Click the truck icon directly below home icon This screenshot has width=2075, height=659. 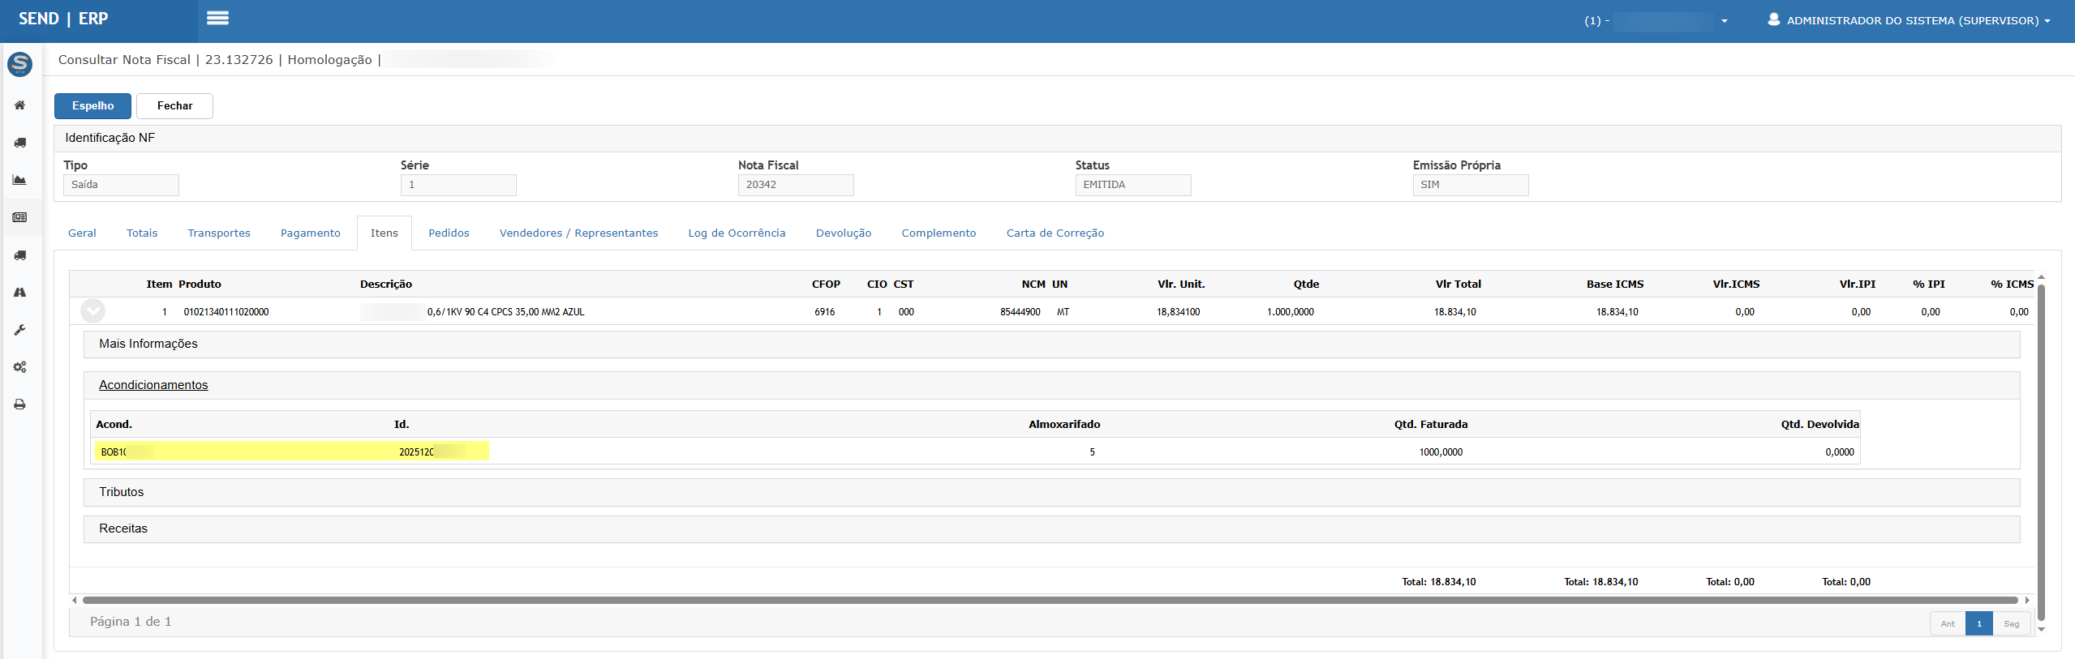pyautogui.click(x=20, y=143)
